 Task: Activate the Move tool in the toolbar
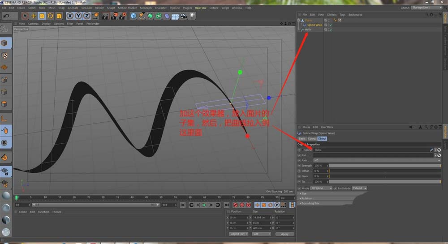pyautogui.click(x=33, y=16)
